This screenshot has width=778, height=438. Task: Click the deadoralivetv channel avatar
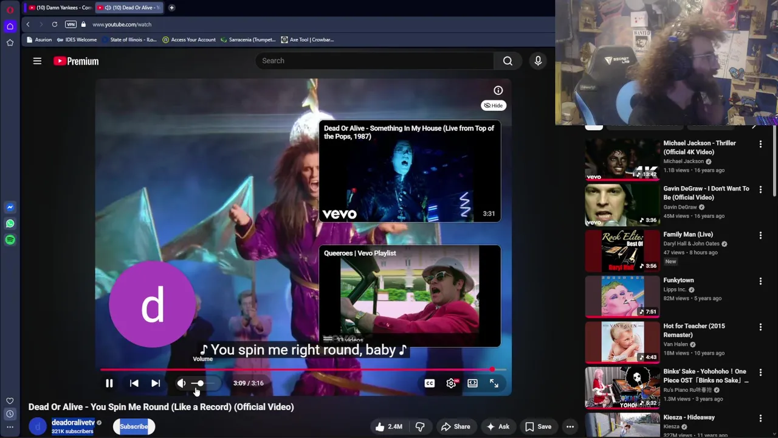tap(38, 426)
